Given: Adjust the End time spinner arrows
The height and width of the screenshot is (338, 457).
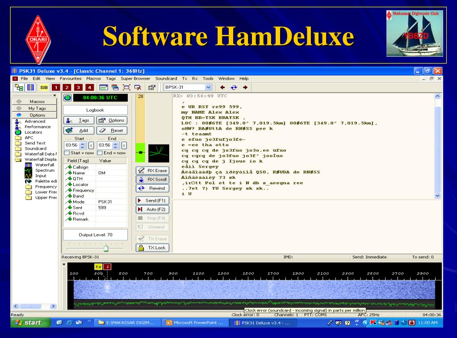Looking at the screenshot, I should (115, 145).
